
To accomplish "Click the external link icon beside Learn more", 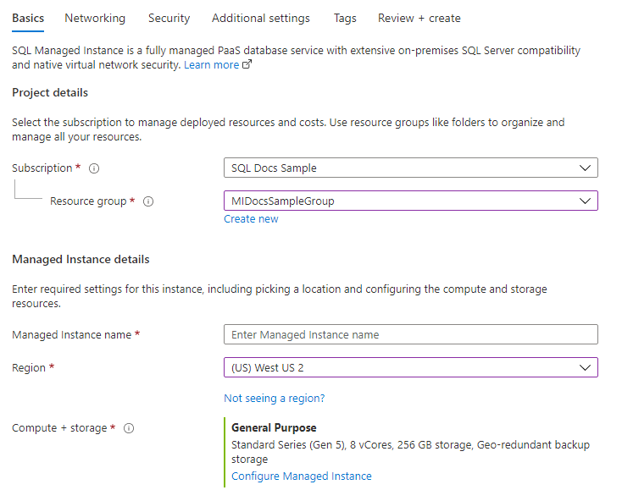I will tap(247, 65).
